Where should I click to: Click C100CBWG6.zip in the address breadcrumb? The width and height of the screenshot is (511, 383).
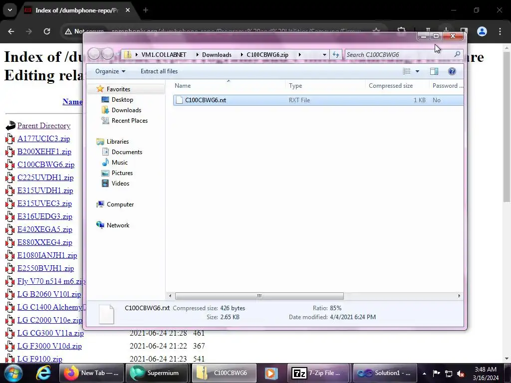pos(267,55)
